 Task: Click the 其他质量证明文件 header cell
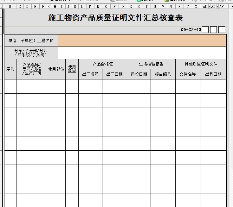[201, 64]
